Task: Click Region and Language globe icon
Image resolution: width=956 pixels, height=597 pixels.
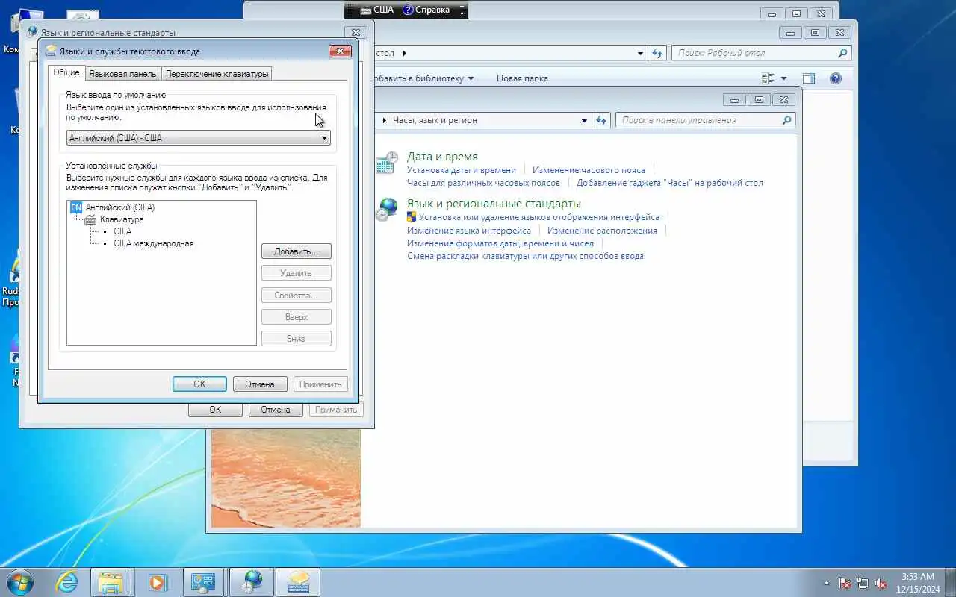Action: coord(387,210)
